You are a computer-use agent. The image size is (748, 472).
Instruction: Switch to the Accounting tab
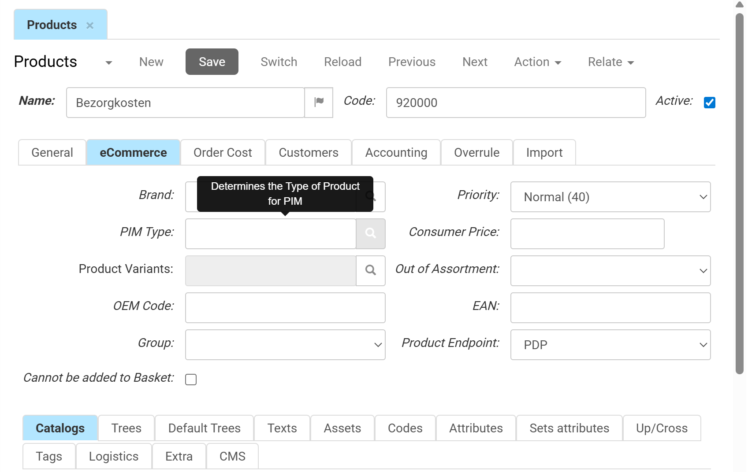click(x=395, y=152)
